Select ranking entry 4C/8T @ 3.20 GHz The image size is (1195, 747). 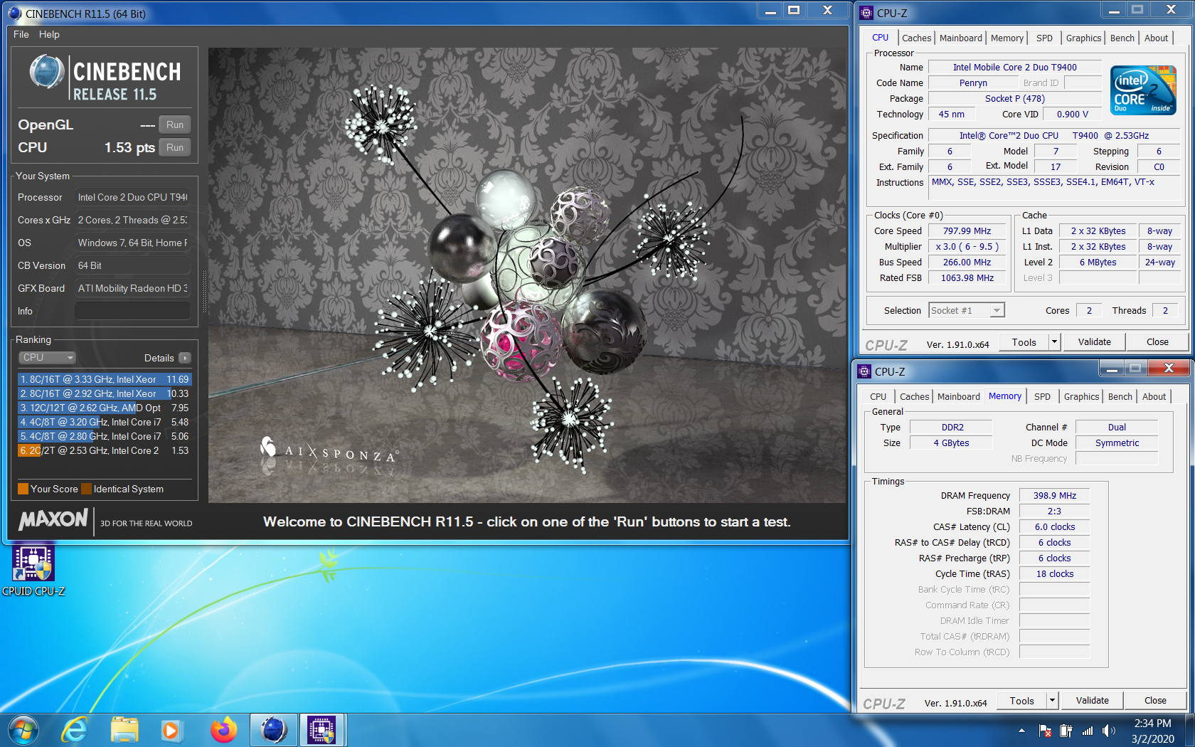click(105, 422)
